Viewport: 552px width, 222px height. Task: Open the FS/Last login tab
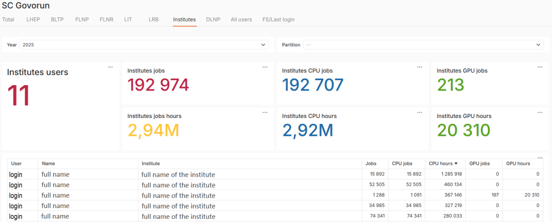[x=278, y=19]
